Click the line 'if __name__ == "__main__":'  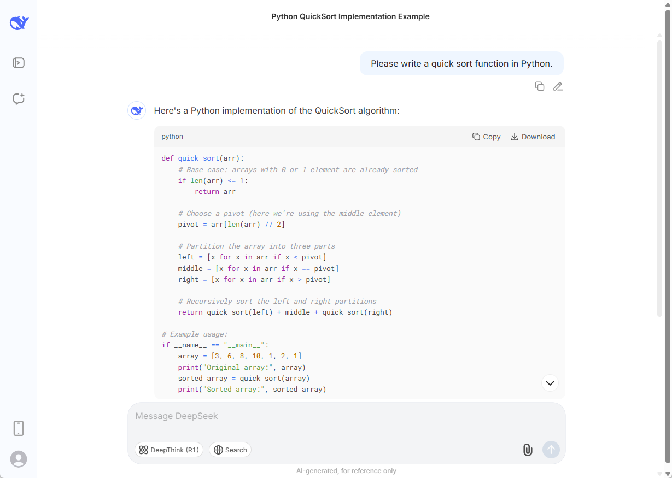pos(215,345)
